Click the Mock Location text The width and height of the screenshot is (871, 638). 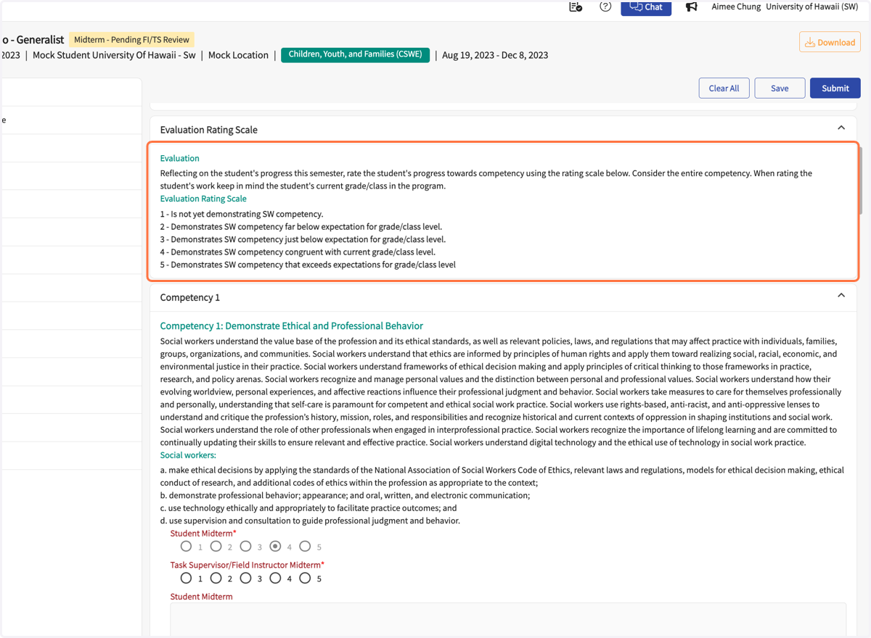click(x=238, y=55)
